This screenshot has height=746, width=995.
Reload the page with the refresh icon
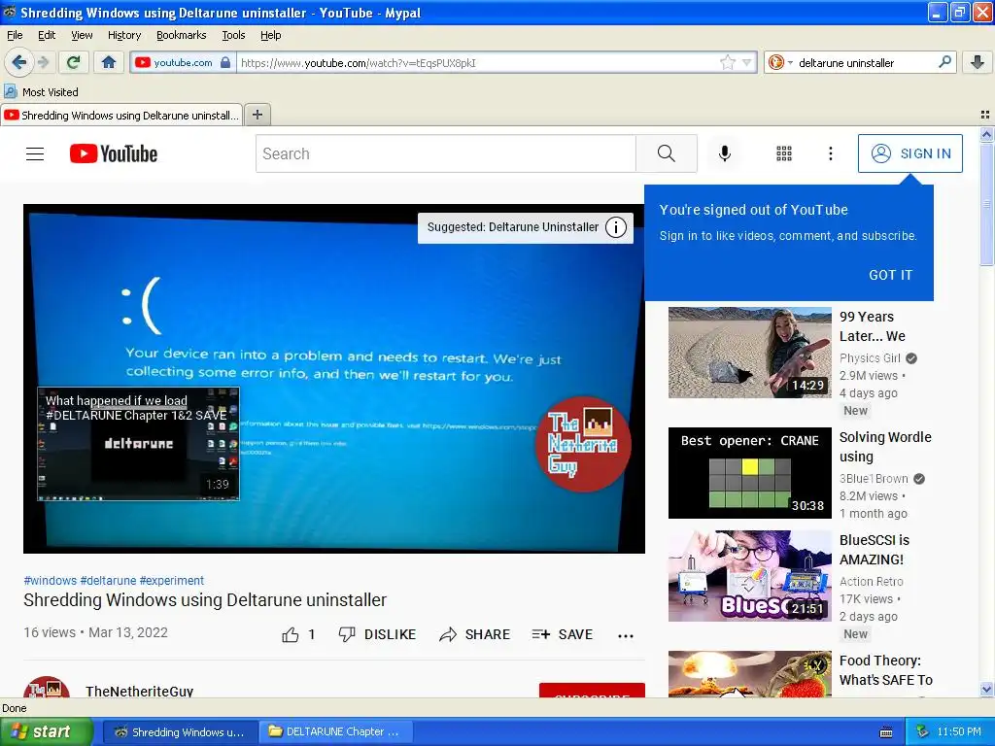[74, 62]
